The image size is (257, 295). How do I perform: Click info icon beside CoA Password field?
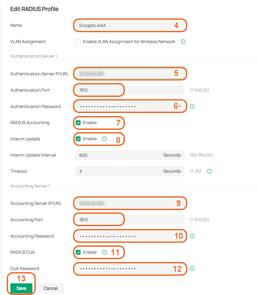tap(192, 269)
